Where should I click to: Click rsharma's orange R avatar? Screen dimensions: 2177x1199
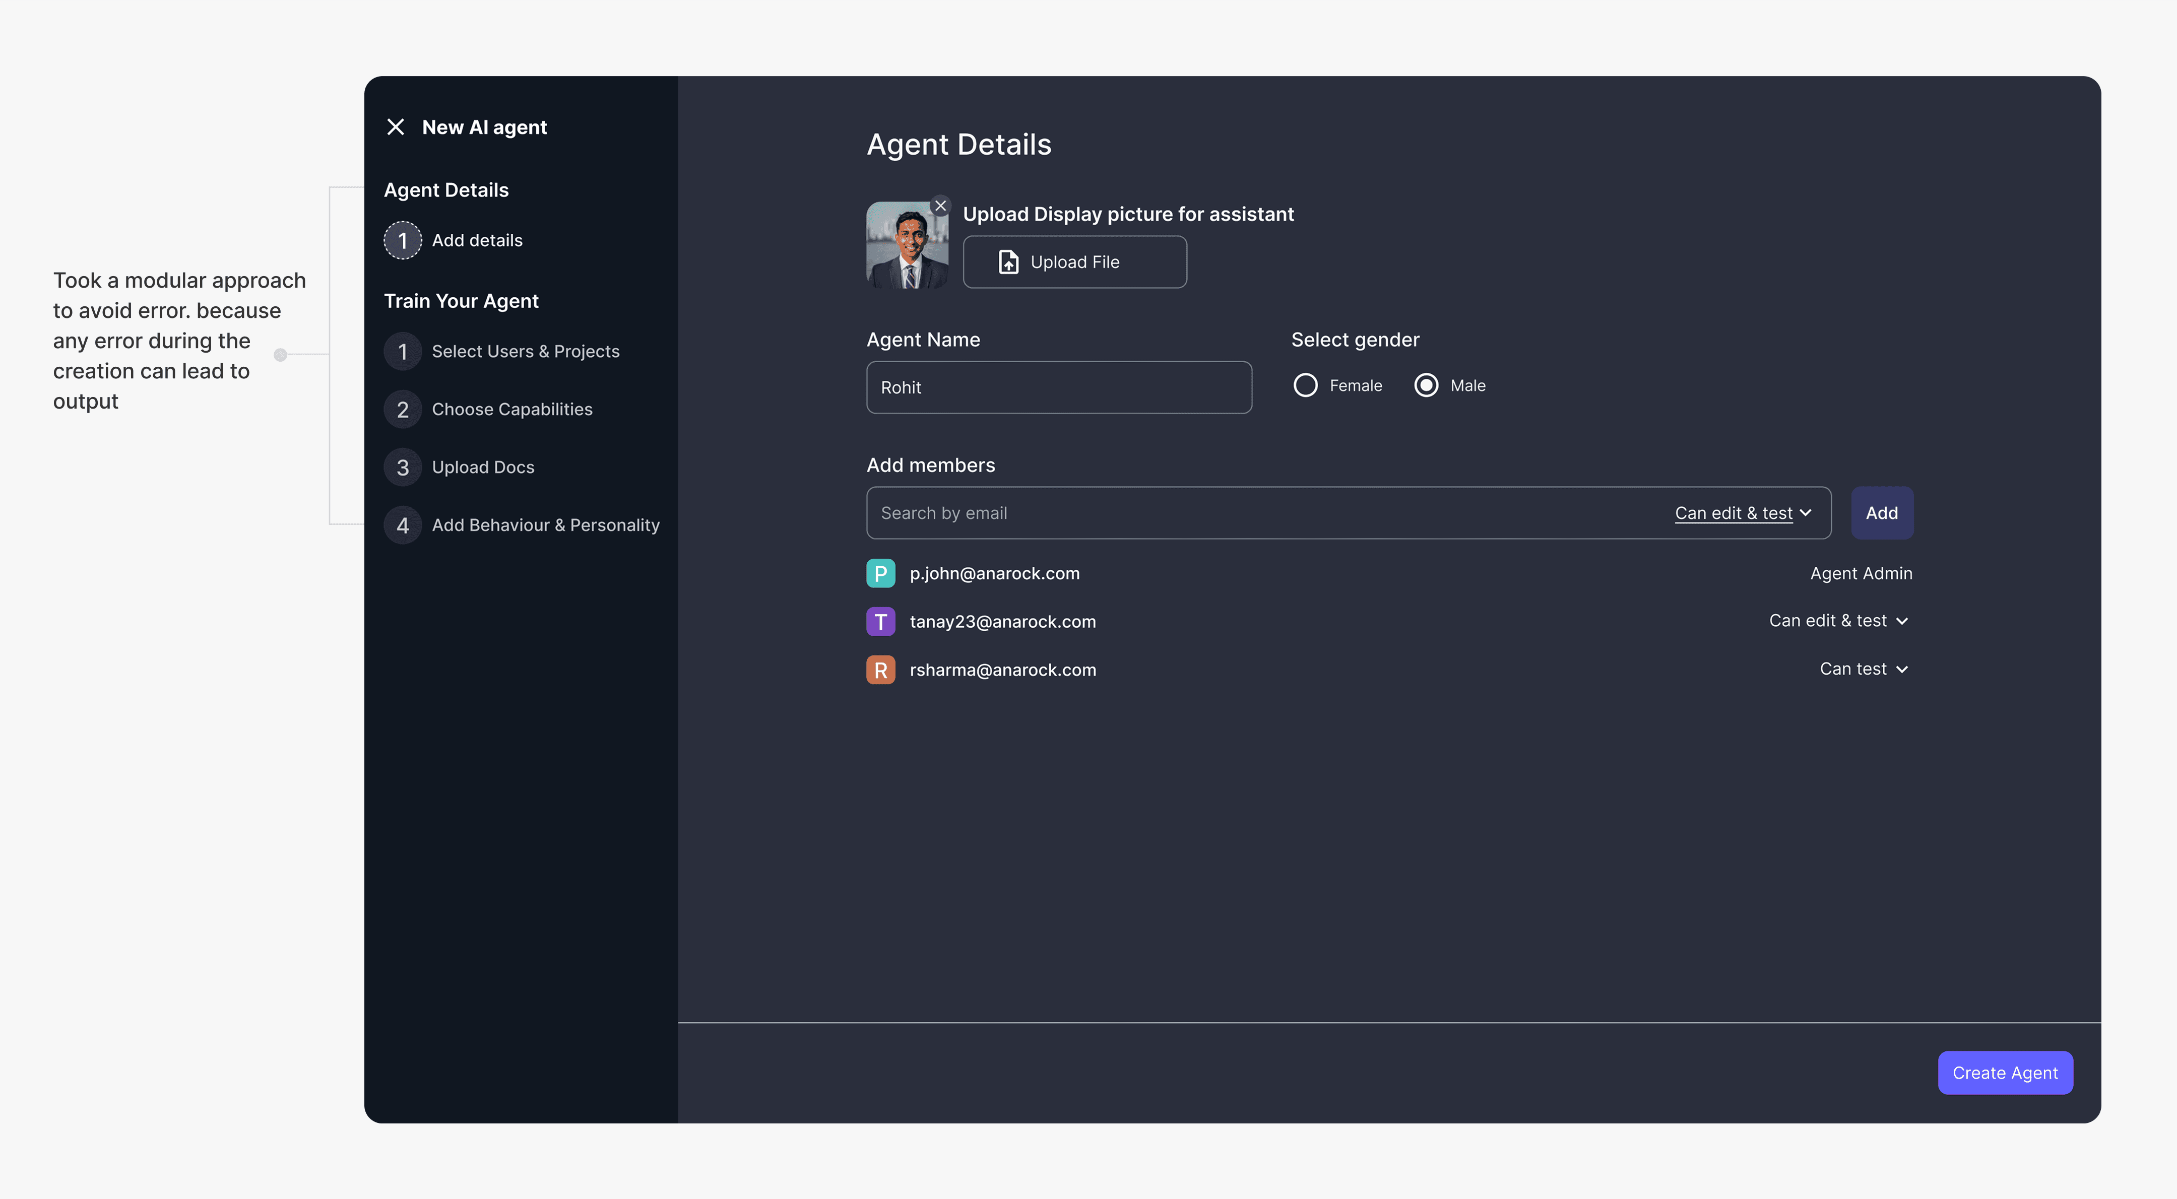click(880, 669)
